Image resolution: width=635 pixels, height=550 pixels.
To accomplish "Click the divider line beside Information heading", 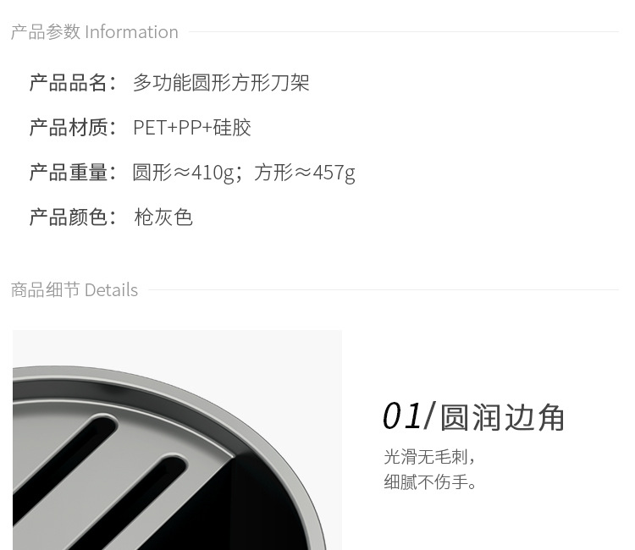I will 404,31.
